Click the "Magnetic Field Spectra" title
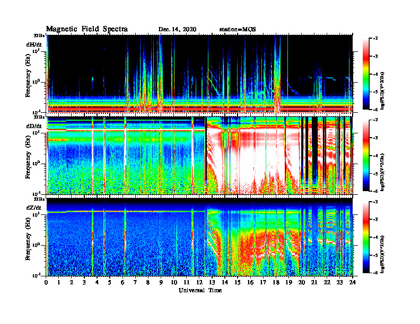 [87, 29]
